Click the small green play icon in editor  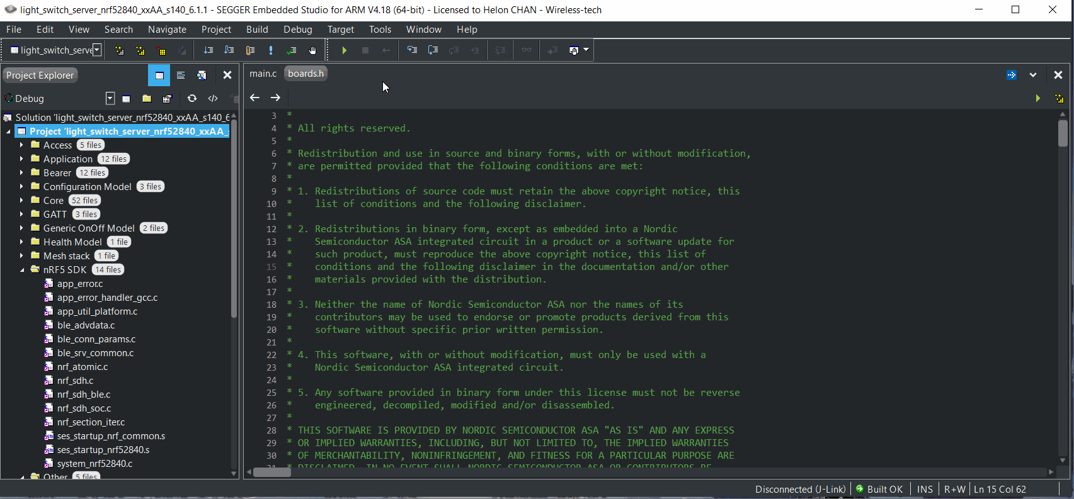tap(1037, 98)
